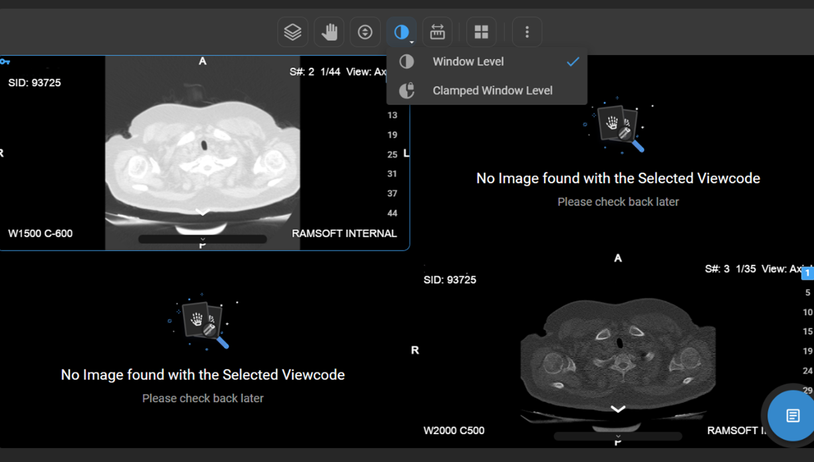Toggle the Window Level checkmark
Image resolution: width=814 pixels, height=462 pixels.
(x=573, y=62)
